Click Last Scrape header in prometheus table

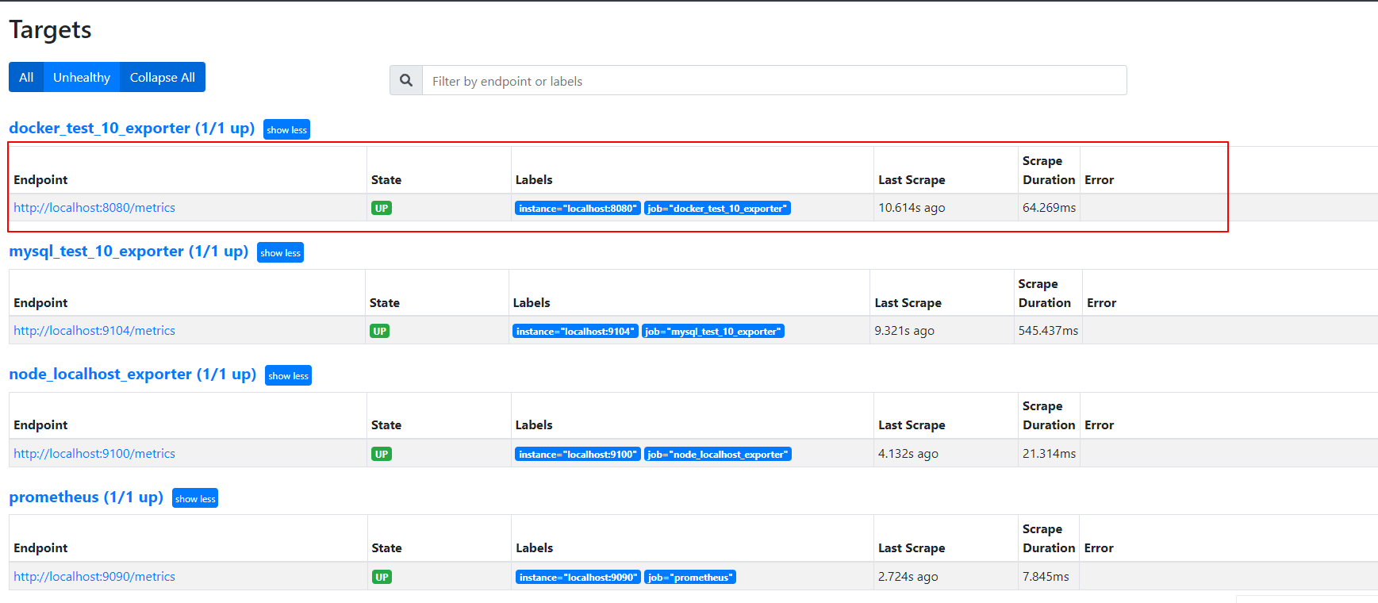click(x=912, y=547)
